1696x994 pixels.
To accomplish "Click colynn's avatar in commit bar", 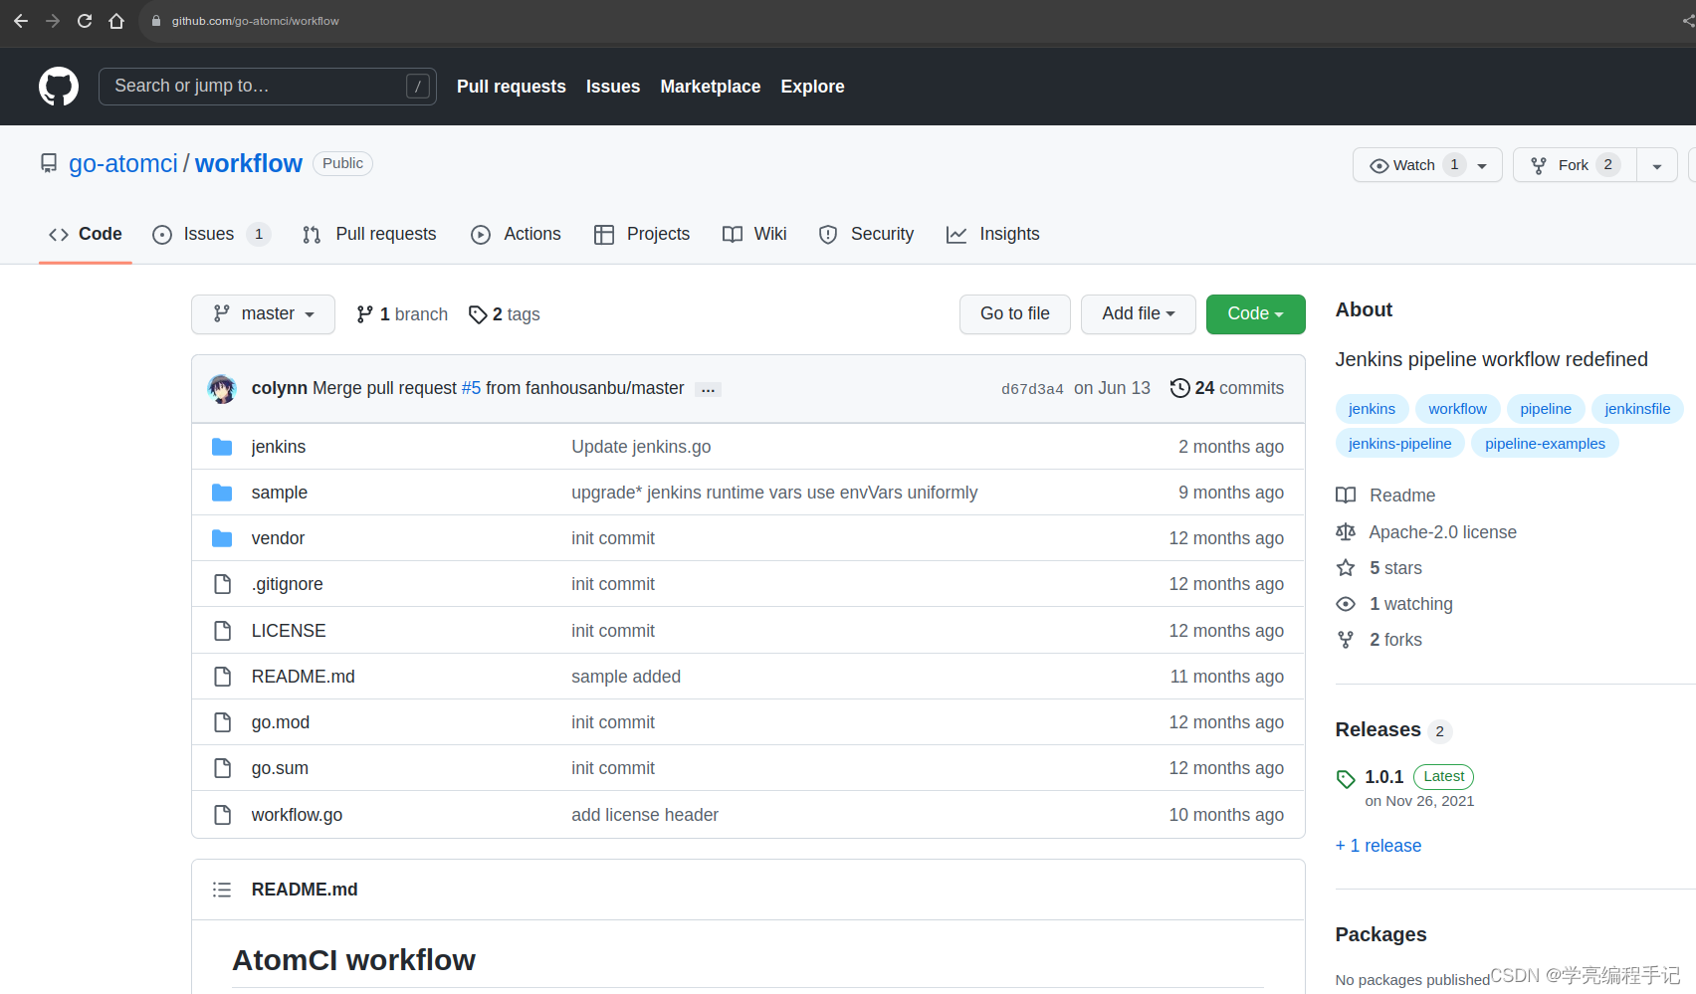I will tap(222, 388).
